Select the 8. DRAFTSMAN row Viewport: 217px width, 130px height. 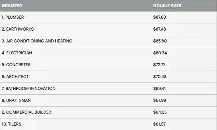pos(109,100)
